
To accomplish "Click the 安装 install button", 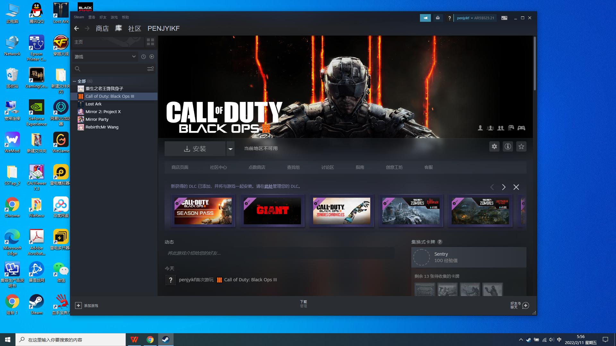I will (195, 149).
